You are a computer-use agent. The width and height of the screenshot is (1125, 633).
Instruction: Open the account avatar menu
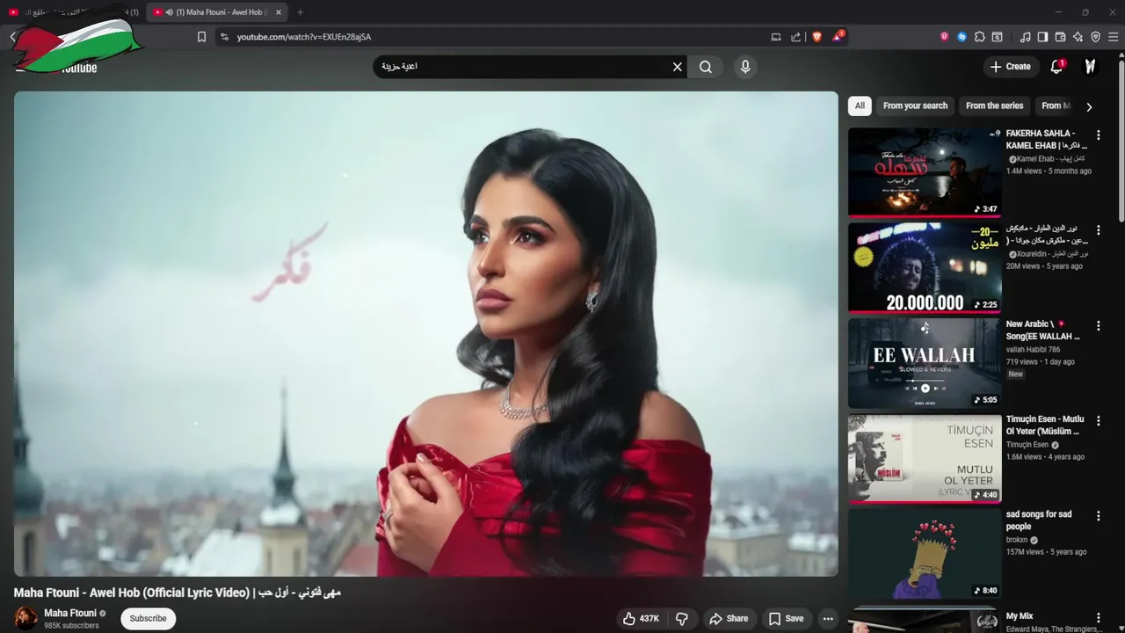(1091, 67)
